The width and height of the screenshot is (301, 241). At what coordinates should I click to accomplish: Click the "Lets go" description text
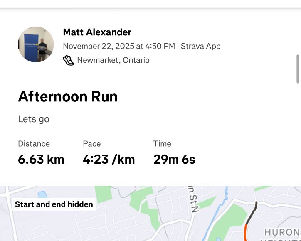34,119
